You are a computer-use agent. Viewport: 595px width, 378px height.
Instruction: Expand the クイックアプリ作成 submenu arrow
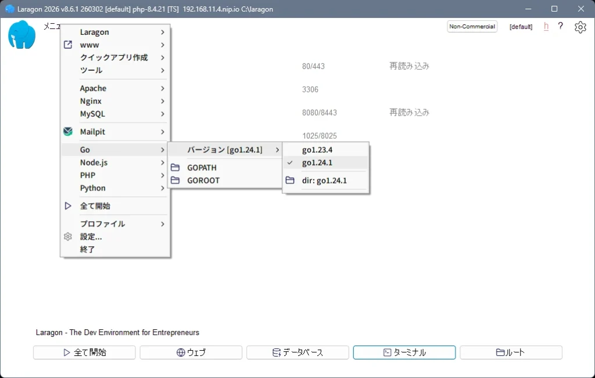coord(163,57)
